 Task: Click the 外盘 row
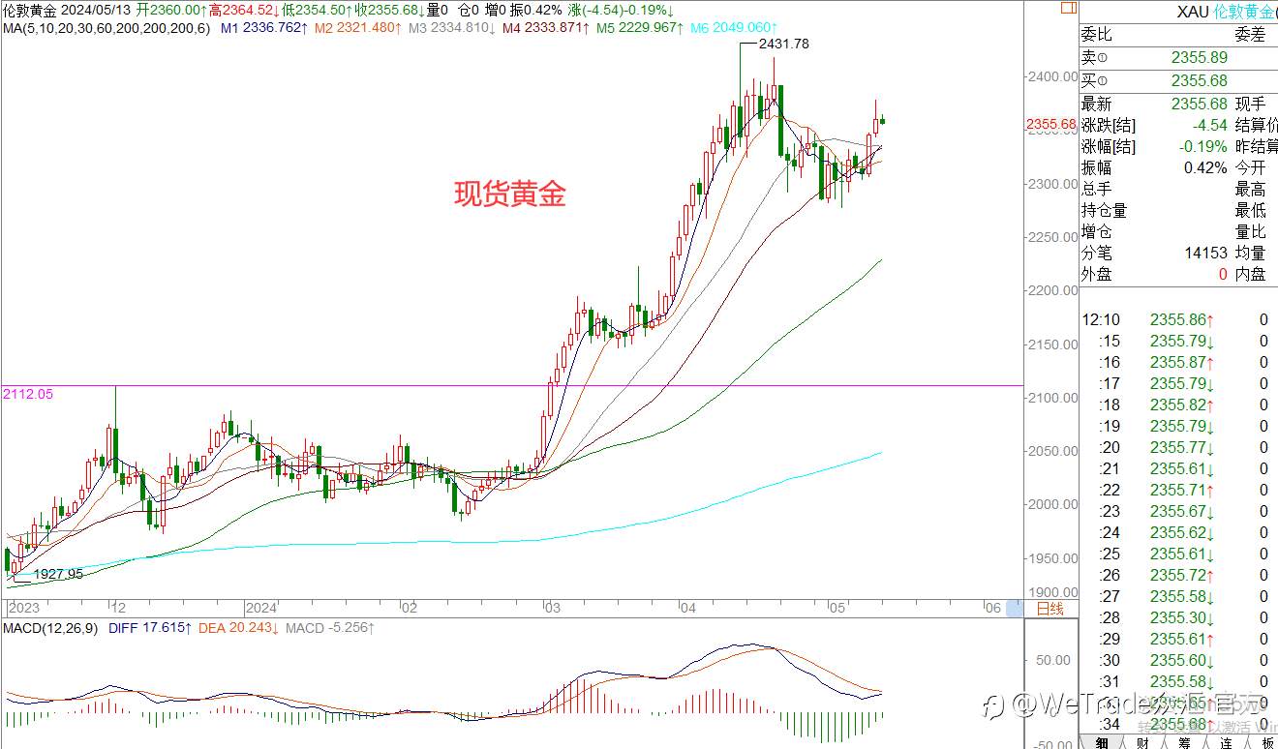[x=1154, y=274]
